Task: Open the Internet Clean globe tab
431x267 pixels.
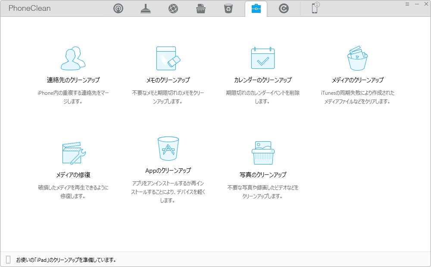Action: click(x=173, y=9)
